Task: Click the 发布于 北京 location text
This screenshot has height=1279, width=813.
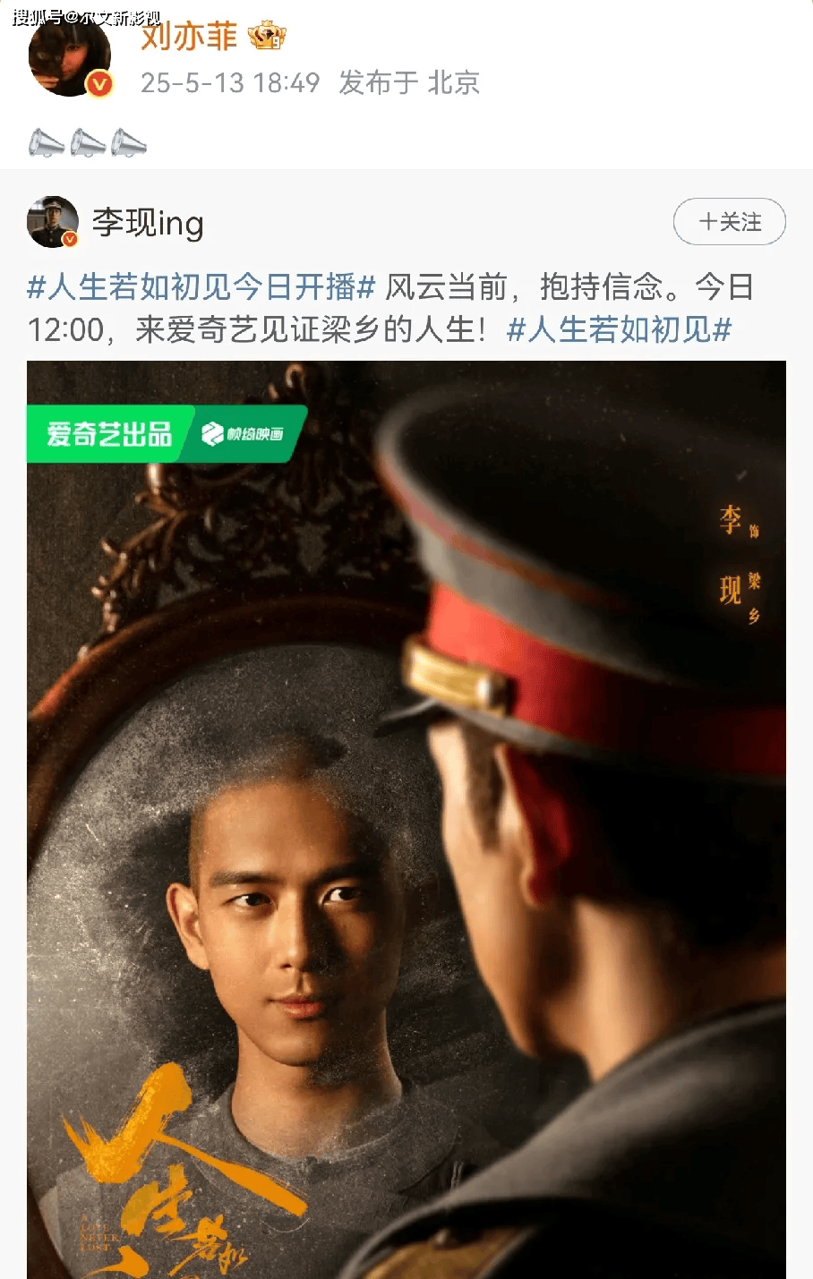Action: 409,83
